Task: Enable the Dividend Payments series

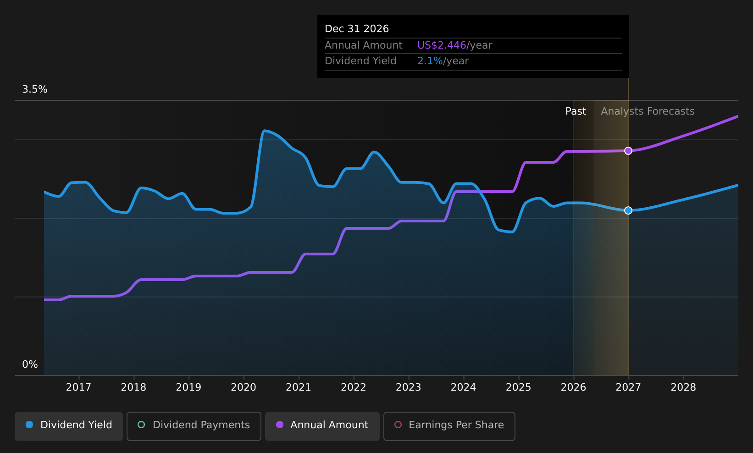Action: (194, 426)
